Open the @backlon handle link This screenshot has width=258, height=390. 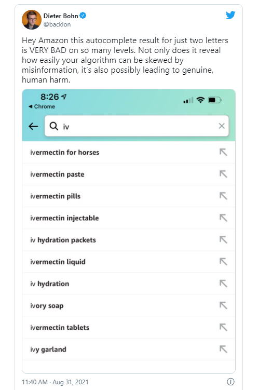(57, 24)
